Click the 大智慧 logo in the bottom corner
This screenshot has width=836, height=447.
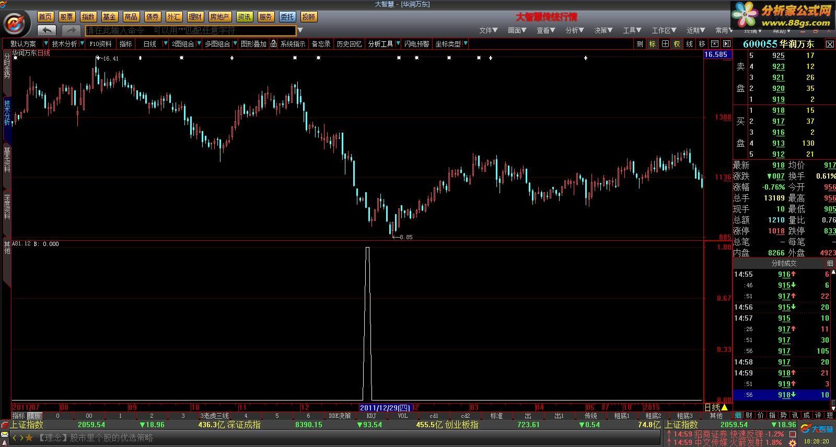[818, 429]
